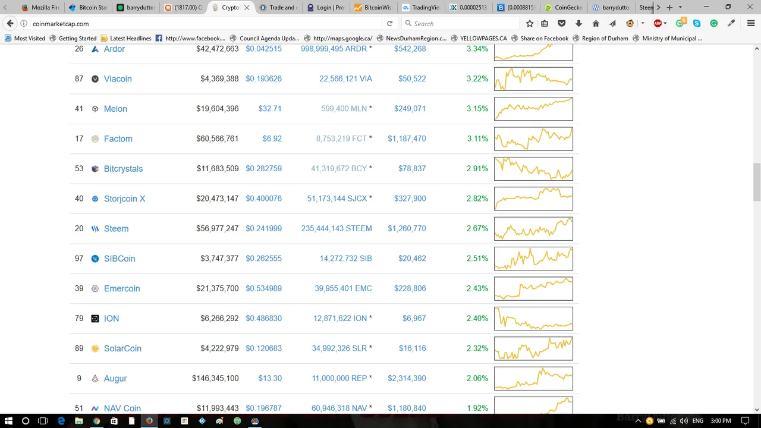This screenshot has height=428, width=761.
Task: Open the list all tabs dropdown
Action: coord(680,8)
